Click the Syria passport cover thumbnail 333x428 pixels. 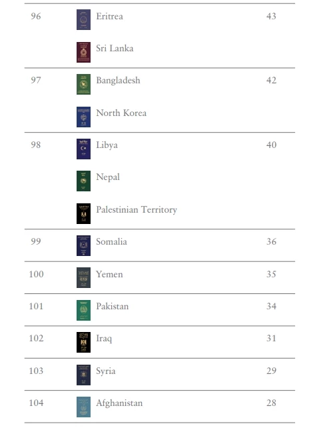coord(83,375)
